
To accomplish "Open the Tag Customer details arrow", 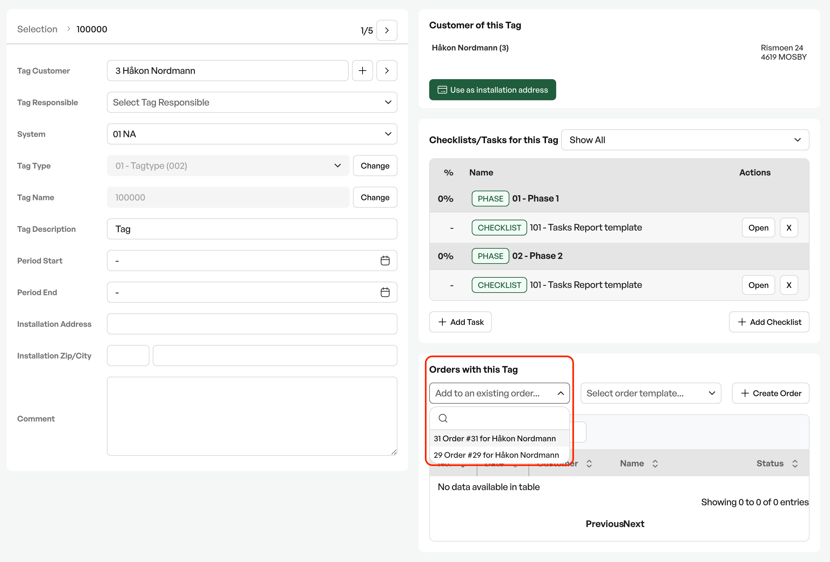I will [387, 71].
